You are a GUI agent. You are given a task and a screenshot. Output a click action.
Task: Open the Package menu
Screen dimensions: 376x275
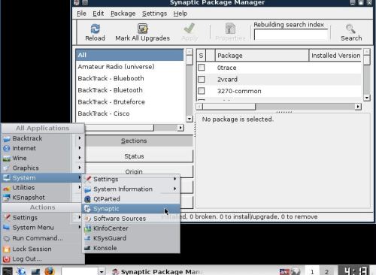click(123, 14)
